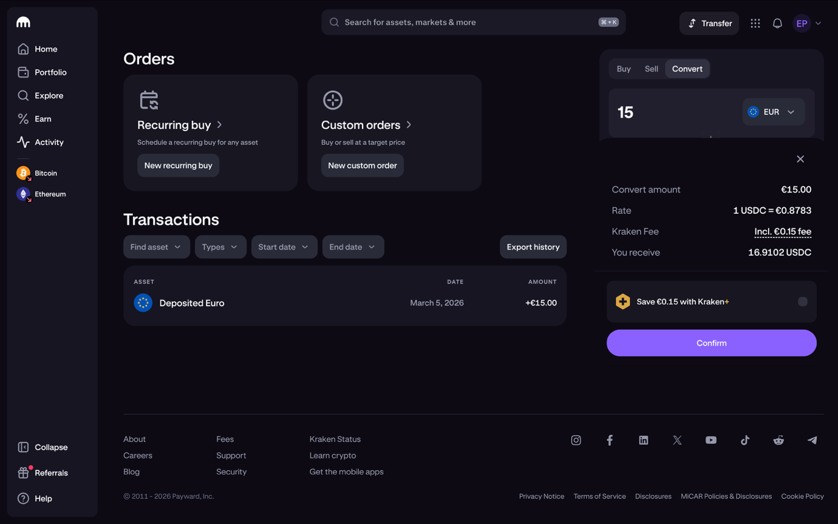838x524 pixels.
Task: Open the Deposited Euro transaction row
Action: pos(345,303)
